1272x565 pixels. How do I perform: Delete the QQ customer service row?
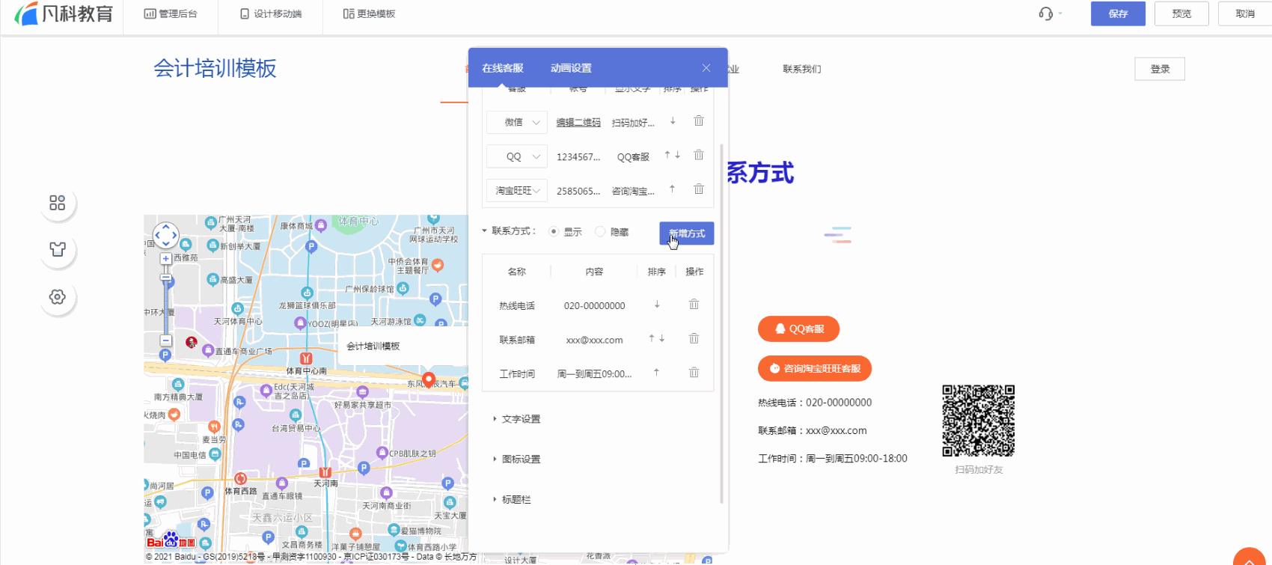tap(699, 155)
